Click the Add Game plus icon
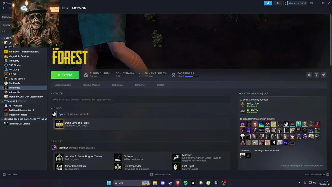Image resolution: width=332 pixels, height=187 pixels. coord(4,174)
